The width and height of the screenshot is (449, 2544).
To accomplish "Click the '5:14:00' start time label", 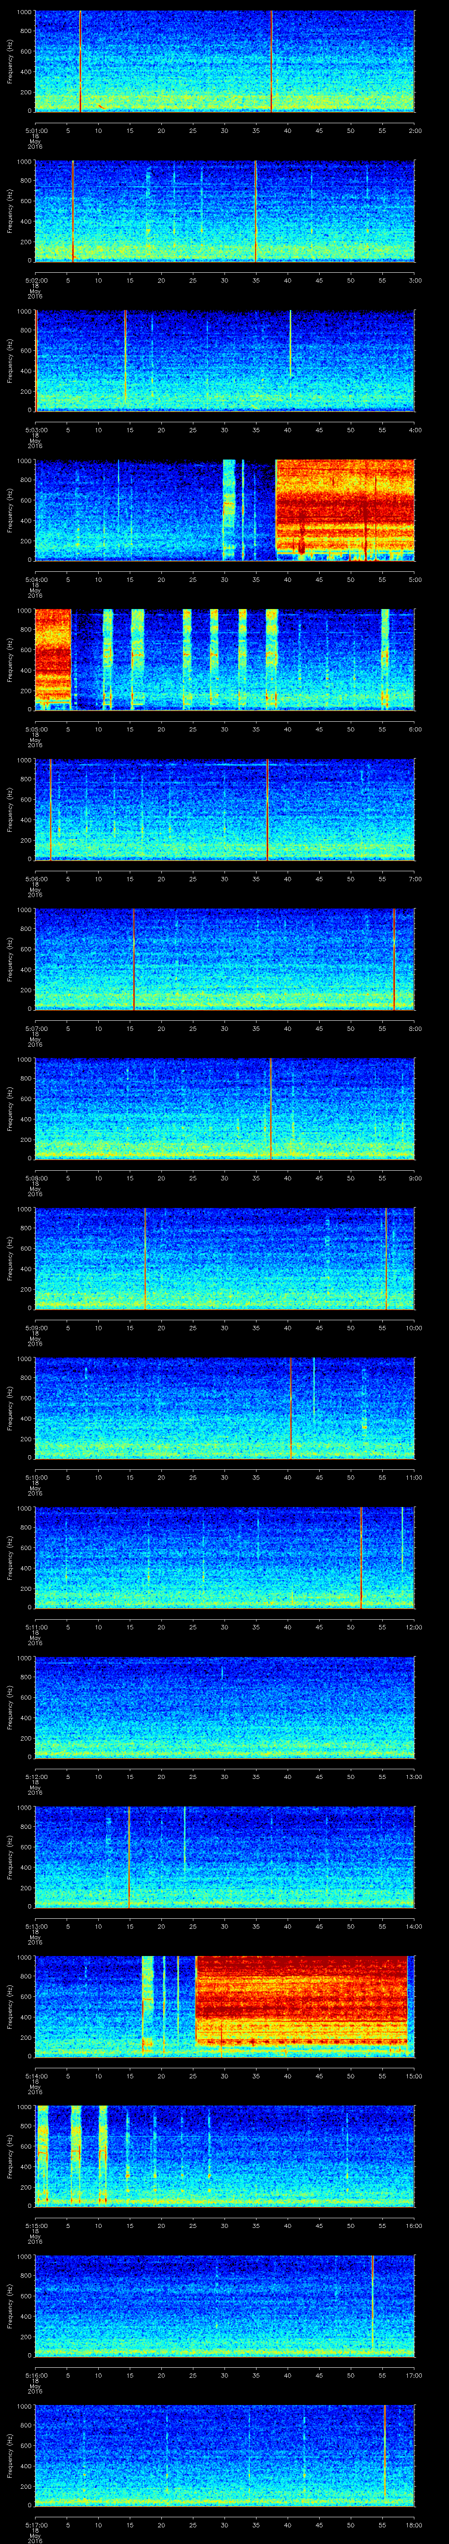I will tap(36, 2075).
